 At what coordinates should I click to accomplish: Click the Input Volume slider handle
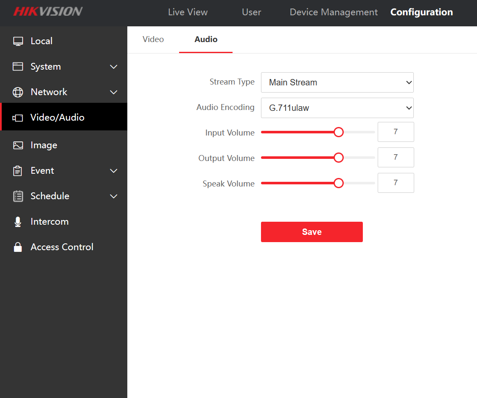click(338, 132)
